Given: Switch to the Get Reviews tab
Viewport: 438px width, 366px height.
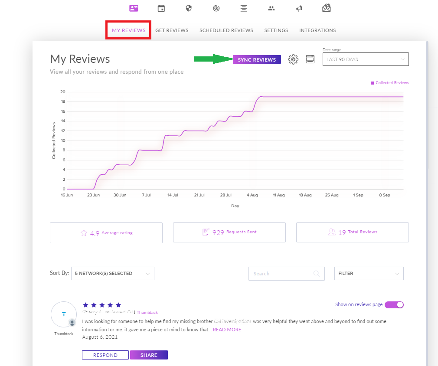Looking at the screenshot, I should coord(172,30).
